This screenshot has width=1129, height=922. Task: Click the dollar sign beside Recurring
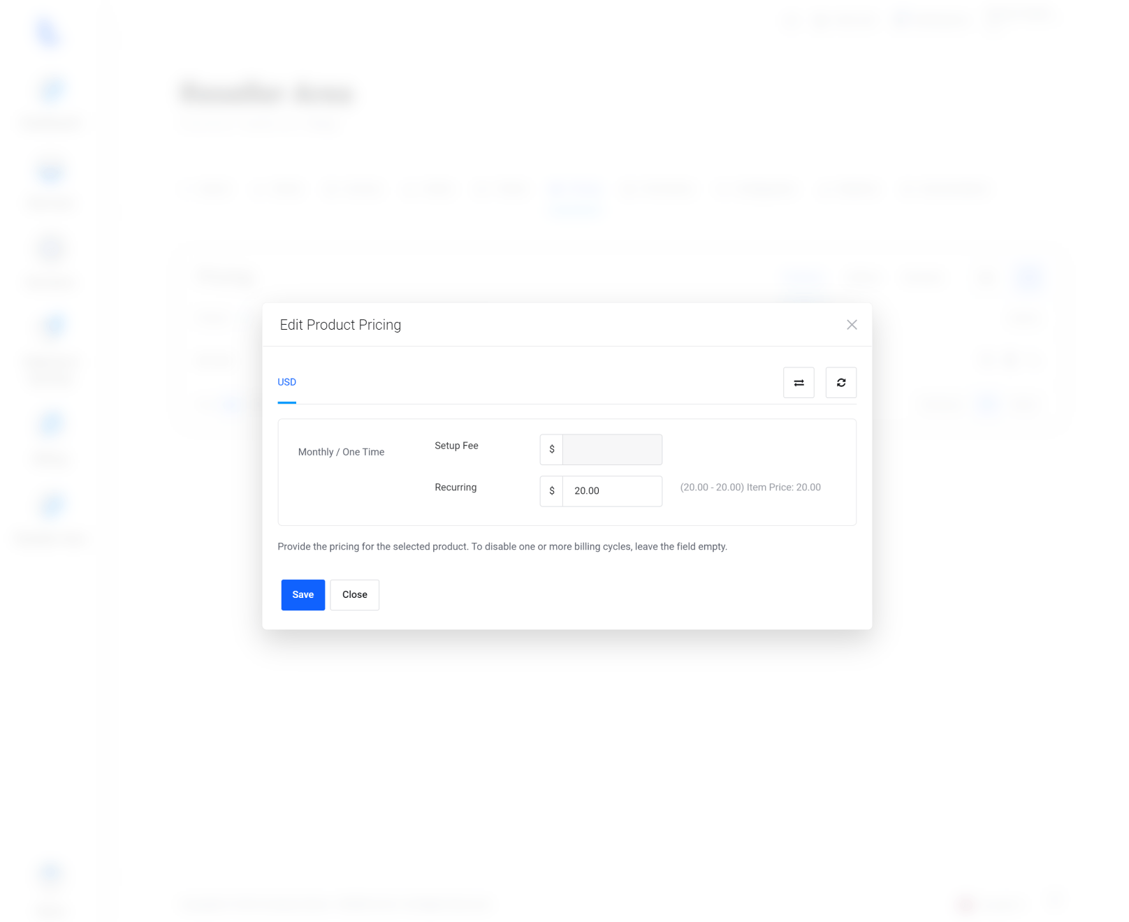coord(551,491)
